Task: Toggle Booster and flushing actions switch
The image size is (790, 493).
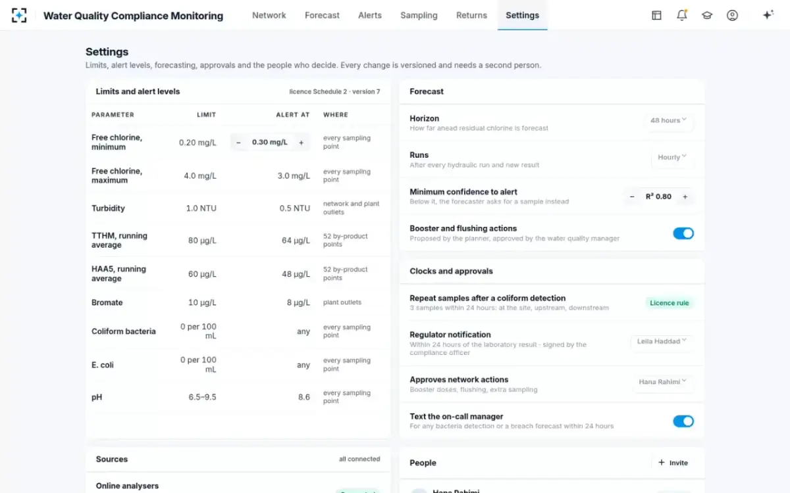Action: 683,233
